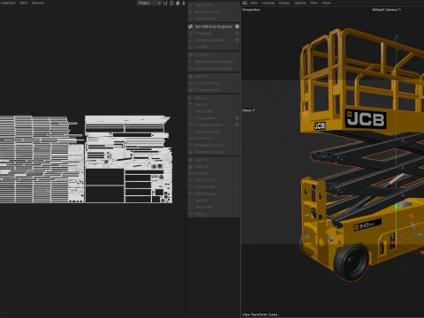
Task: Click the Restore UV command
Action: (x=214, y=208)
